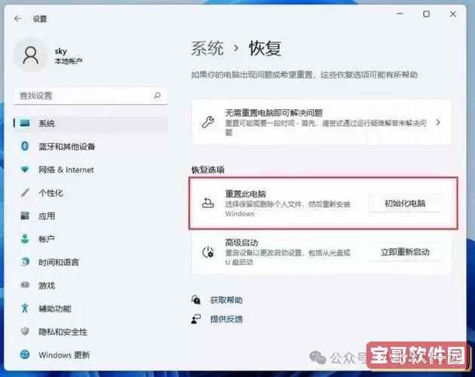Image resolution: width=475 pixels, height=377 pixels.
Task: Click the 帐户 person icon
Action: (x=25, y=239)
